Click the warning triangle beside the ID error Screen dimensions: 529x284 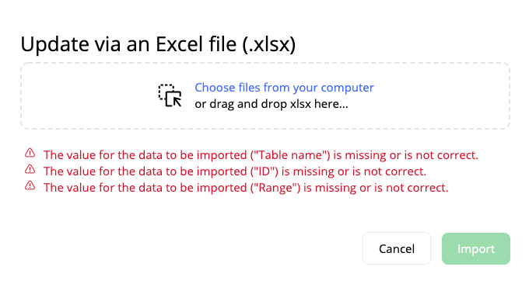click(30, 169)
